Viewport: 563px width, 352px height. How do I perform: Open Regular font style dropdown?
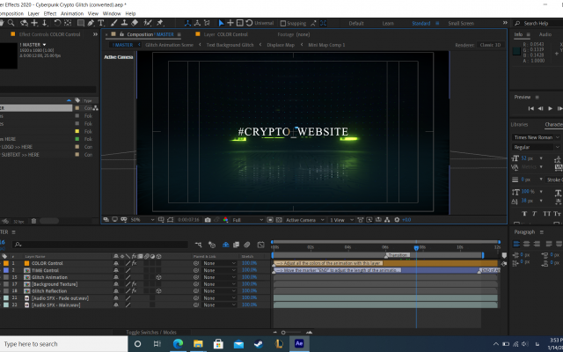click(536, 147)
